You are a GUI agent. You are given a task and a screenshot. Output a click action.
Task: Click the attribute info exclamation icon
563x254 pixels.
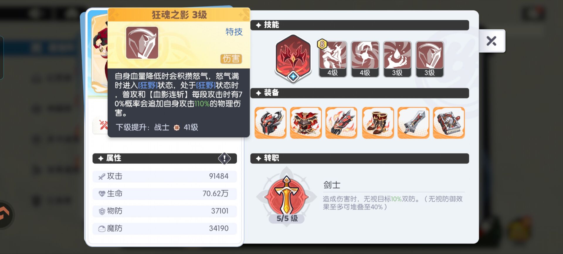(224, 158)
